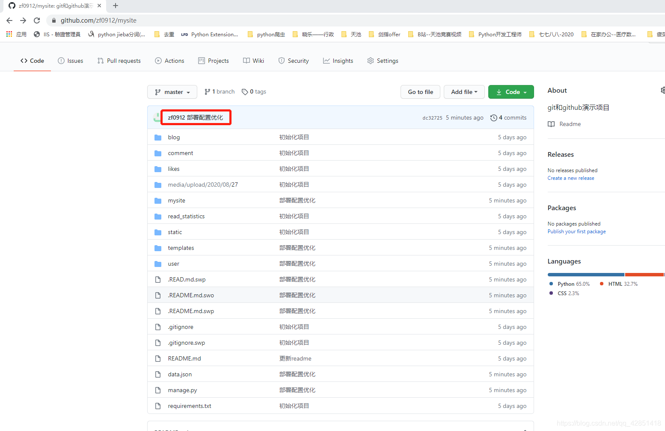Click the templates folder icon
The width and height of the screenshot is (665, 431).
point(158,248)
